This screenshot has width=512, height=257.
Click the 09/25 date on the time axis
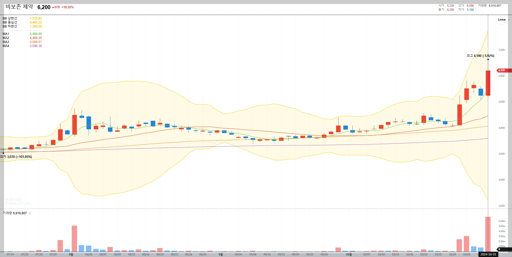[x=324, y=254]
